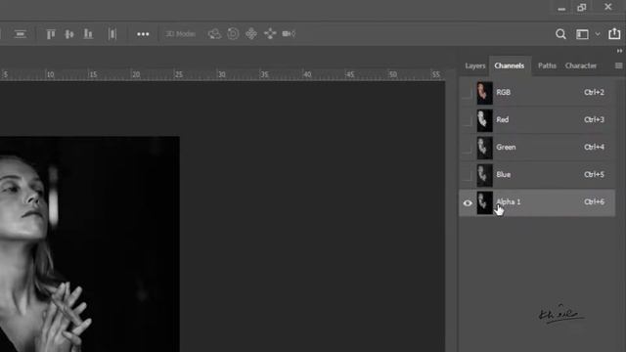
Task: Show the Red channel visibility box
Action: (x=467, y=120)
